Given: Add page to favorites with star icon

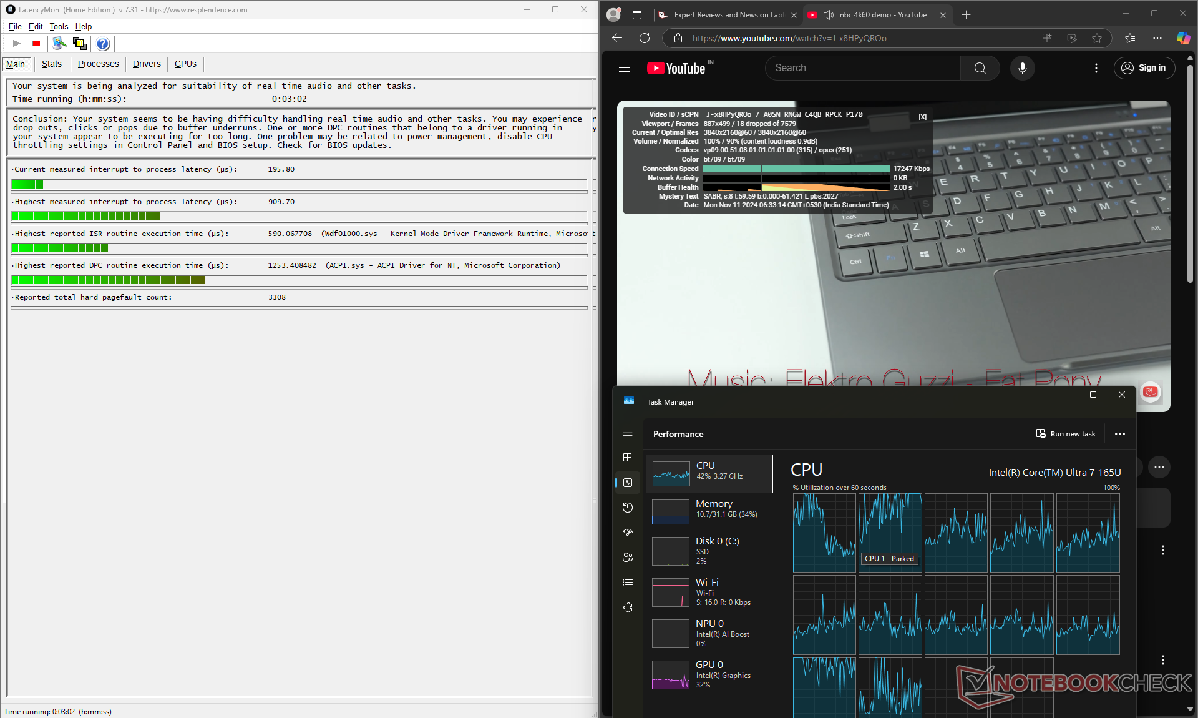Looking at the screenshot, I should pyautogui.click(x=1096, y=38).
